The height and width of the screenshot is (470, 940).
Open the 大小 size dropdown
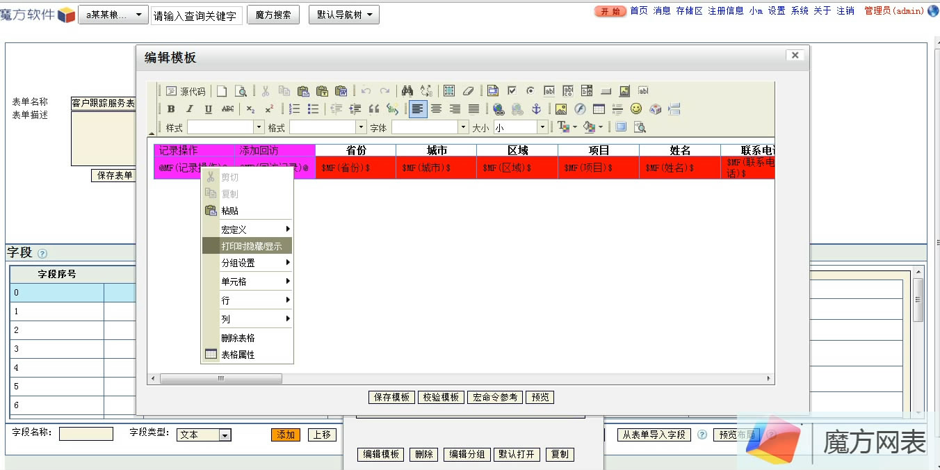click(521, 127)
